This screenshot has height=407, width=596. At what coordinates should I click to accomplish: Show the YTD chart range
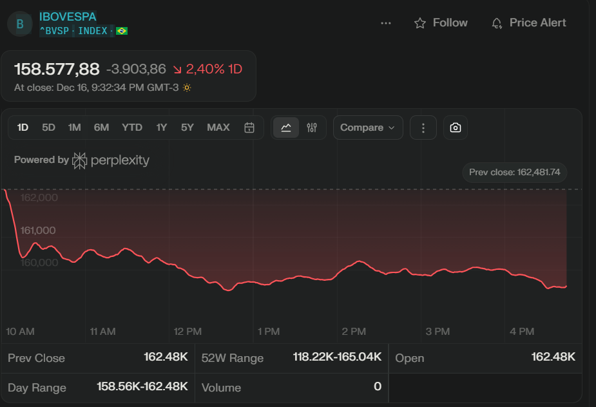click(x=132, y=128)
